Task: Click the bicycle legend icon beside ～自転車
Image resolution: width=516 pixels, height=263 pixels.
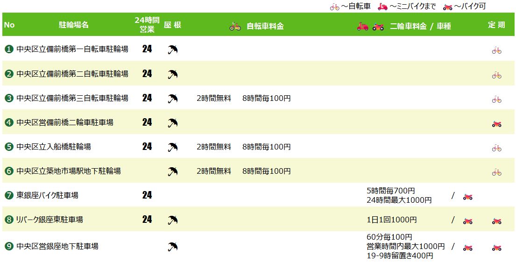Action: click(334, 7)
